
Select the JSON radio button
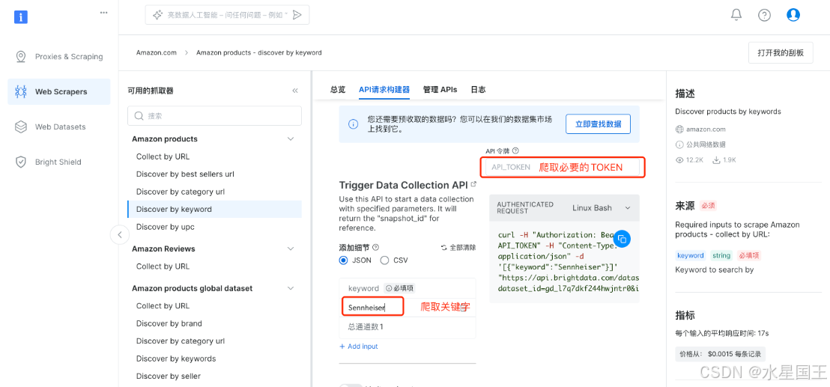coord(344,260)
